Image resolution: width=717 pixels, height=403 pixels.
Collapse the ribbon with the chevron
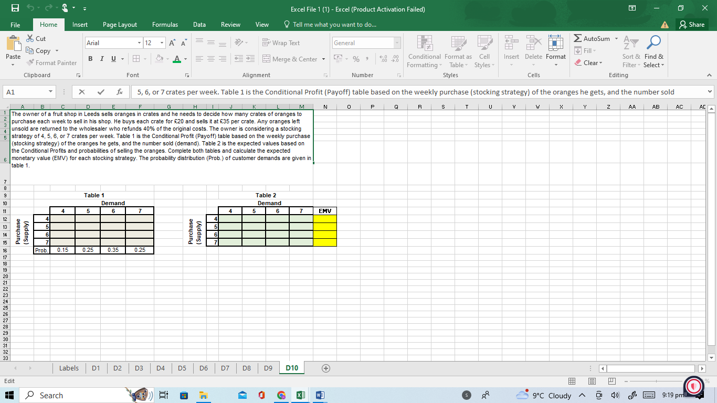709,76
